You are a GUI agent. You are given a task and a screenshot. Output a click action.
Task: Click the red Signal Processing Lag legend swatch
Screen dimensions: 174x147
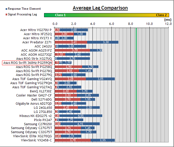(x=6, y=14)
